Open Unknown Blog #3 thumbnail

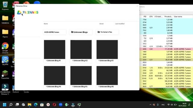click(x=107, y=49)
